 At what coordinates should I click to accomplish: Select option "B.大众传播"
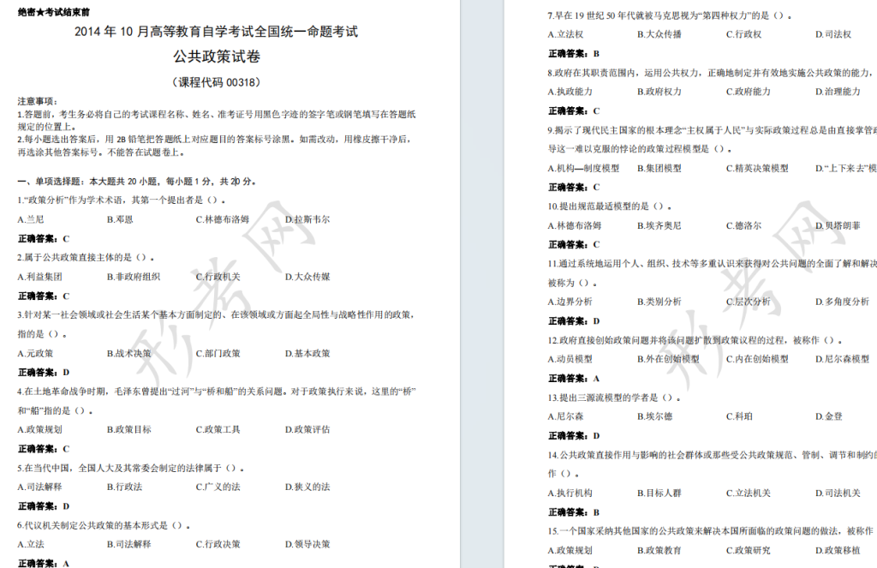[x=659, y=34]
